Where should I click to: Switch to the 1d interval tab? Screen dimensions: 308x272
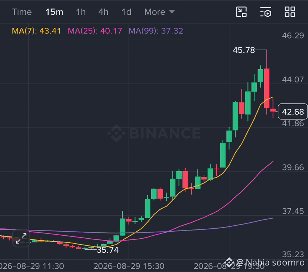coord(126,12)
